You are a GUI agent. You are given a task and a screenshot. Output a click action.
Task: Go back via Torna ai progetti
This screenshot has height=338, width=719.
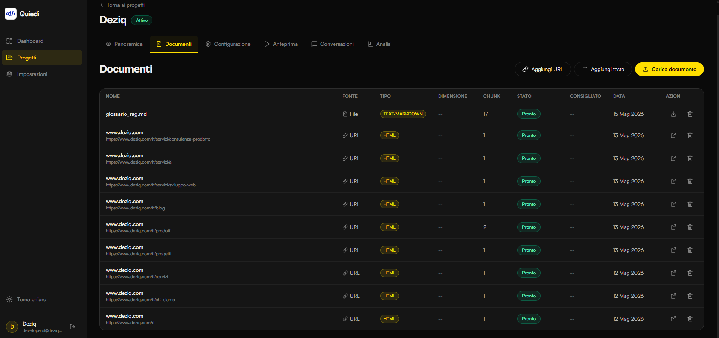(x=122, y=5)
